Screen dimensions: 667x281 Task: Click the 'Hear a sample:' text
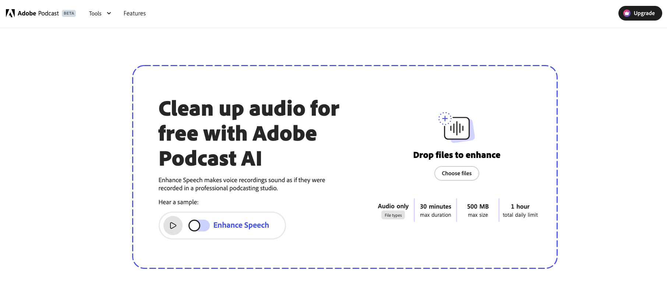(x=179, y=202)
